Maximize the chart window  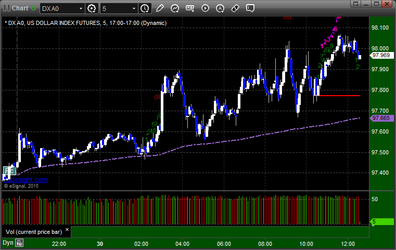click(x=377, y=4)
